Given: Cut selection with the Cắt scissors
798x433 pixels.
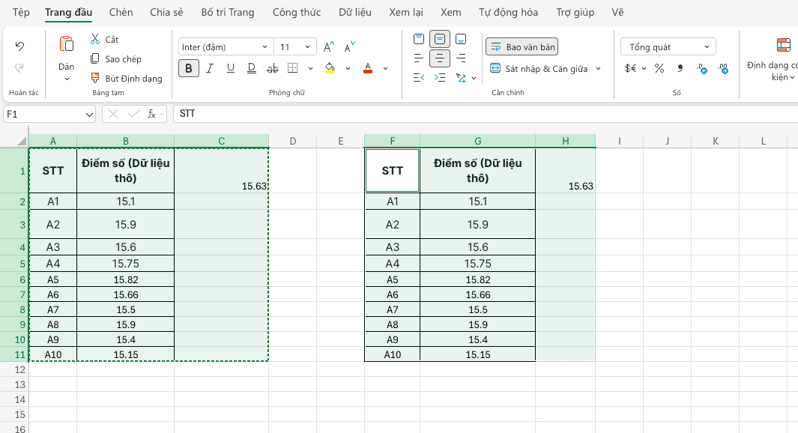Looking at the screenshot, I should coord(95,39).
